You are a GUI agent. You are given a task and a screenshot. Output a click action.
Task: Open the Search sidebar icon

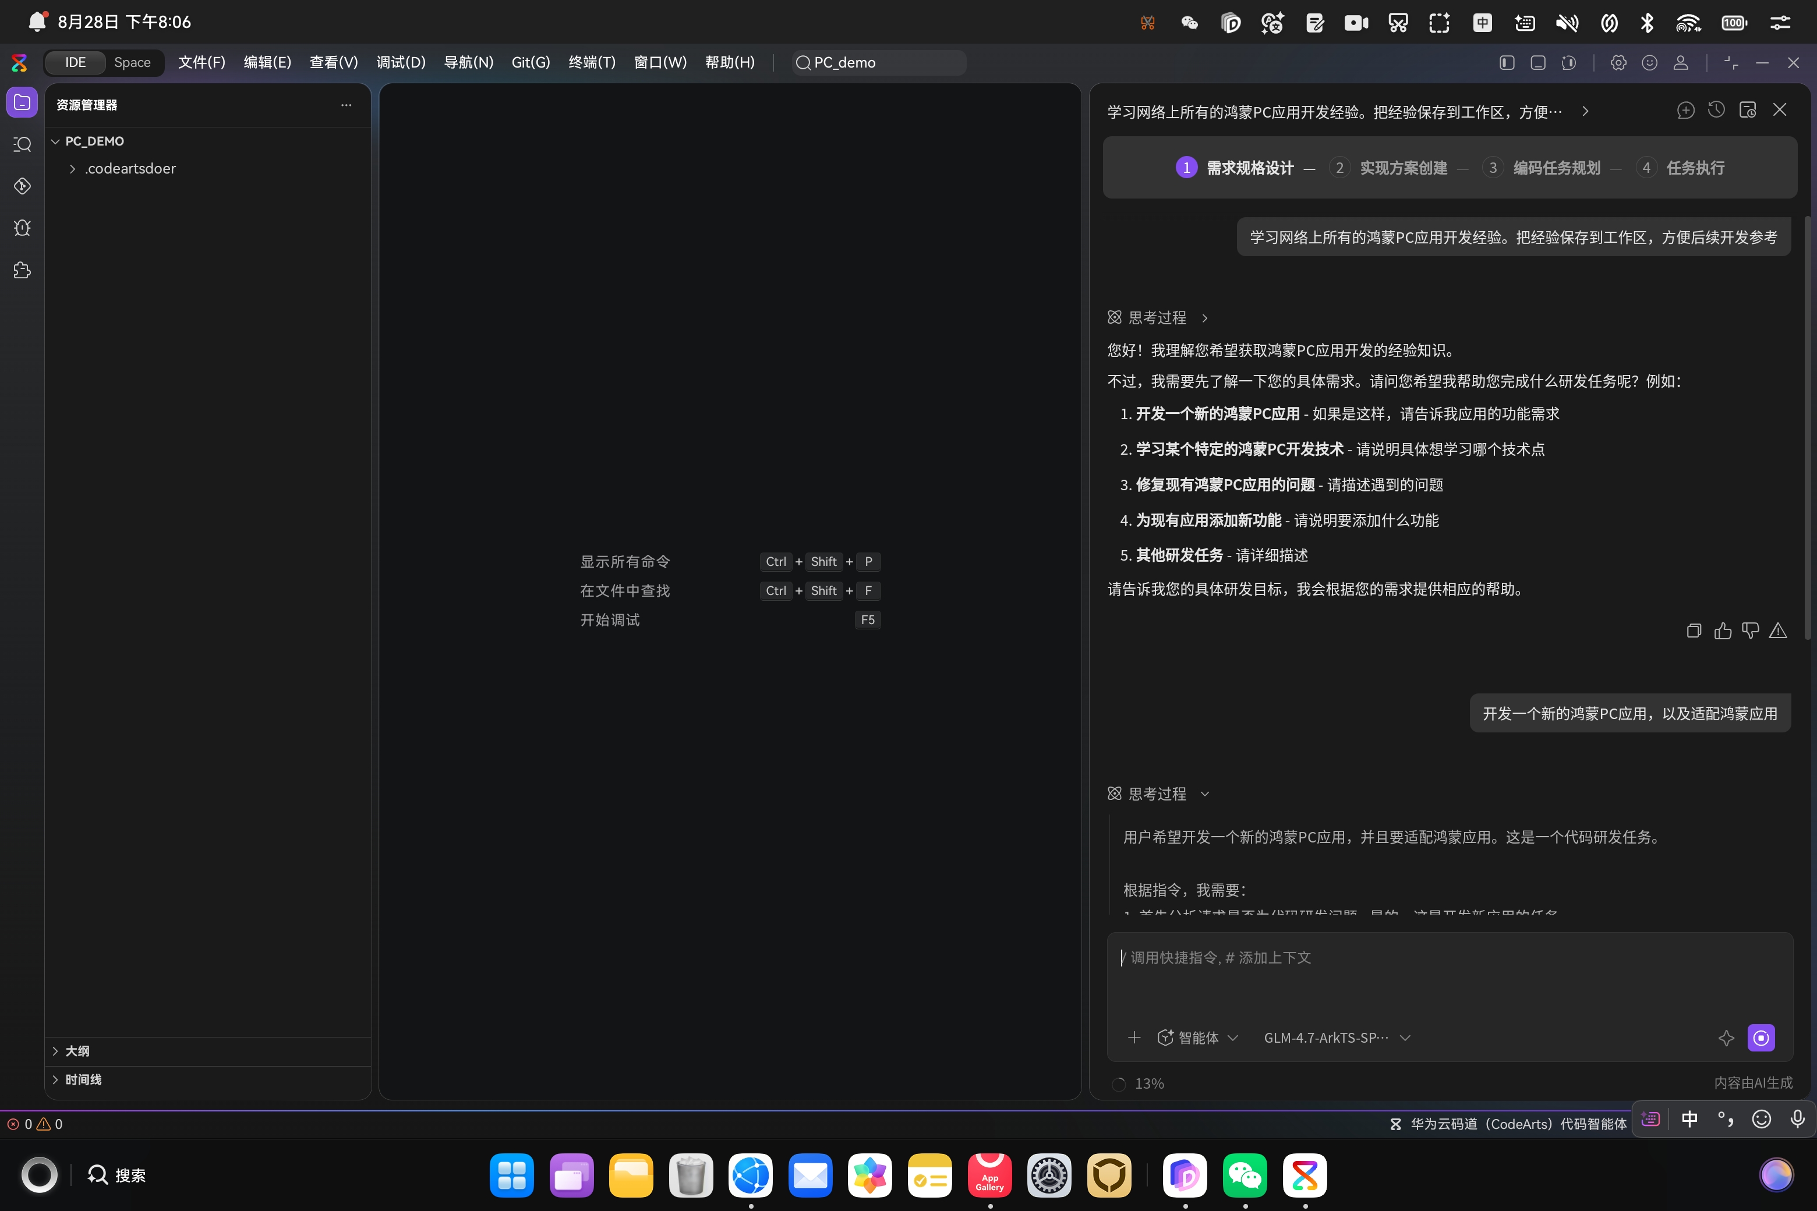pyautogui.click(x=22, y=144)
